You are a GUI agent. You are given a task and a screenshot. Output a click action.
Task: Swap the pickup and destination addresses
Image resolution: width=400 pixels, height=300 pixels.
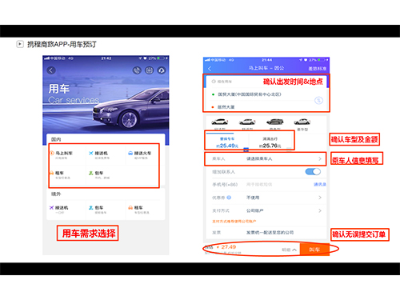[318, 101]
